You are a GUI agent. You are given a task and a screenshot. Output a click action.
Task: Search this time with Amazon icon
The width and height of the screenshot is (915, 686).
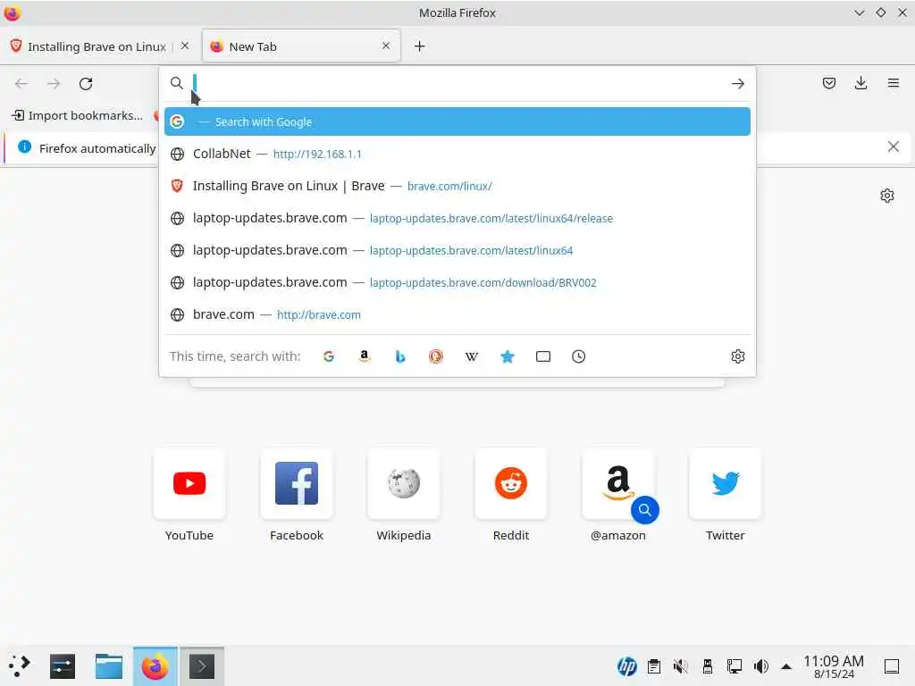(x=365, y=356)
